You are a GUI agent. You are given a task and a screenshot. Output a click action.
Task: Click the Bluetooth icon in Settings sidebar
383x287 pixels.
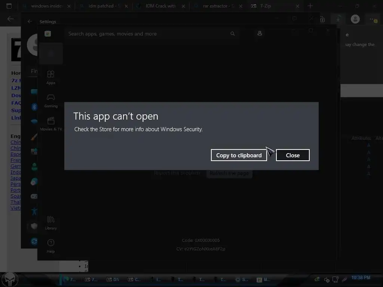tap(34, 107)
